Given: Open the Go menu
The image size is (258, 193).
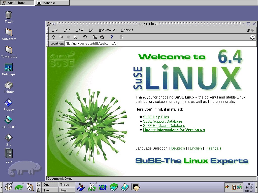Looking at the screenshot, I should coord(91,30).
